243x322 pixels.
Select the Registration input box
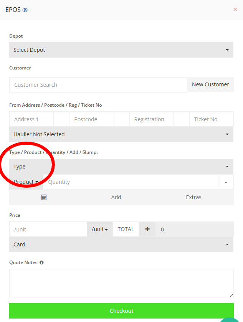tap(151, 119)
